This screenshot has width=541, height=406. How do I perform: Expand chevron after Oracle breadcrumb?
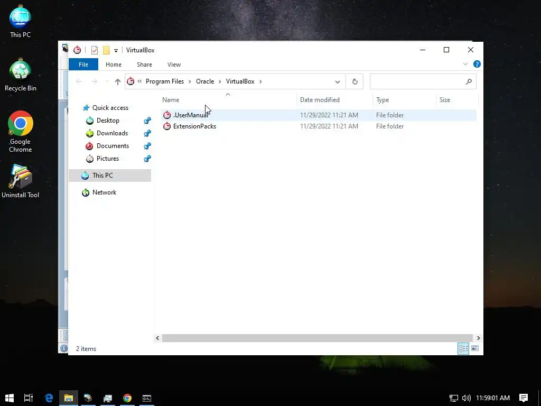coord(220,81)
